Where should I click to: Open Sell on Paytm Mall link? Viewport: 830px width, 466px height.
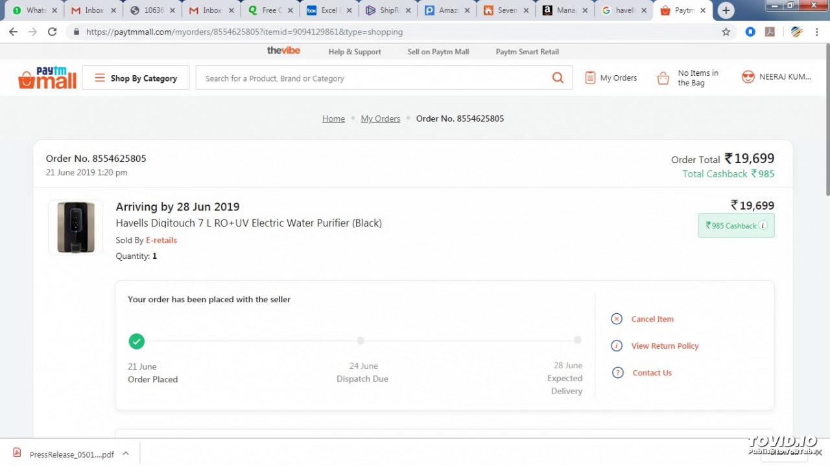438,52
